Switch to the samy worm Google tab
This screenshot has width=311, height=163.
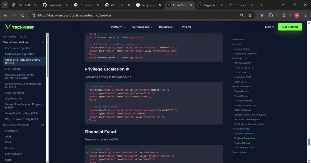(149, 5)
